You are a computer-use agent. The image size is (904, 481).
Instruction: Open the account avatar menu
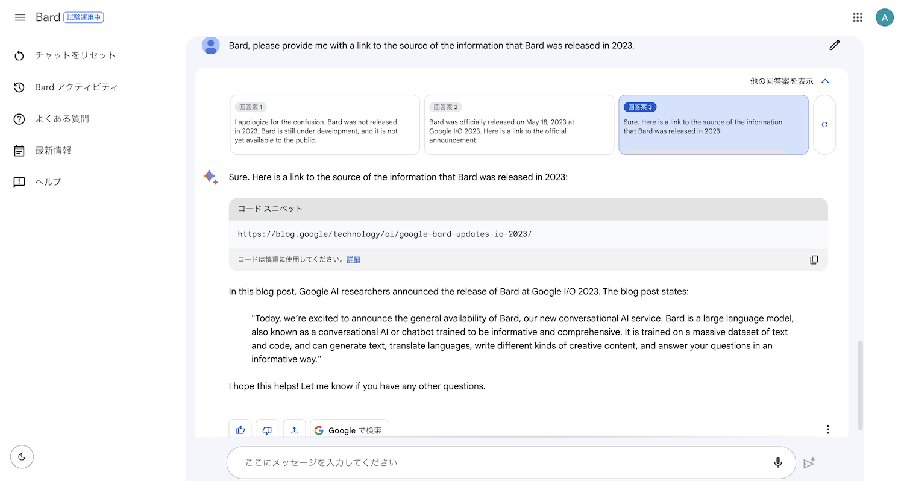[884, 17]
